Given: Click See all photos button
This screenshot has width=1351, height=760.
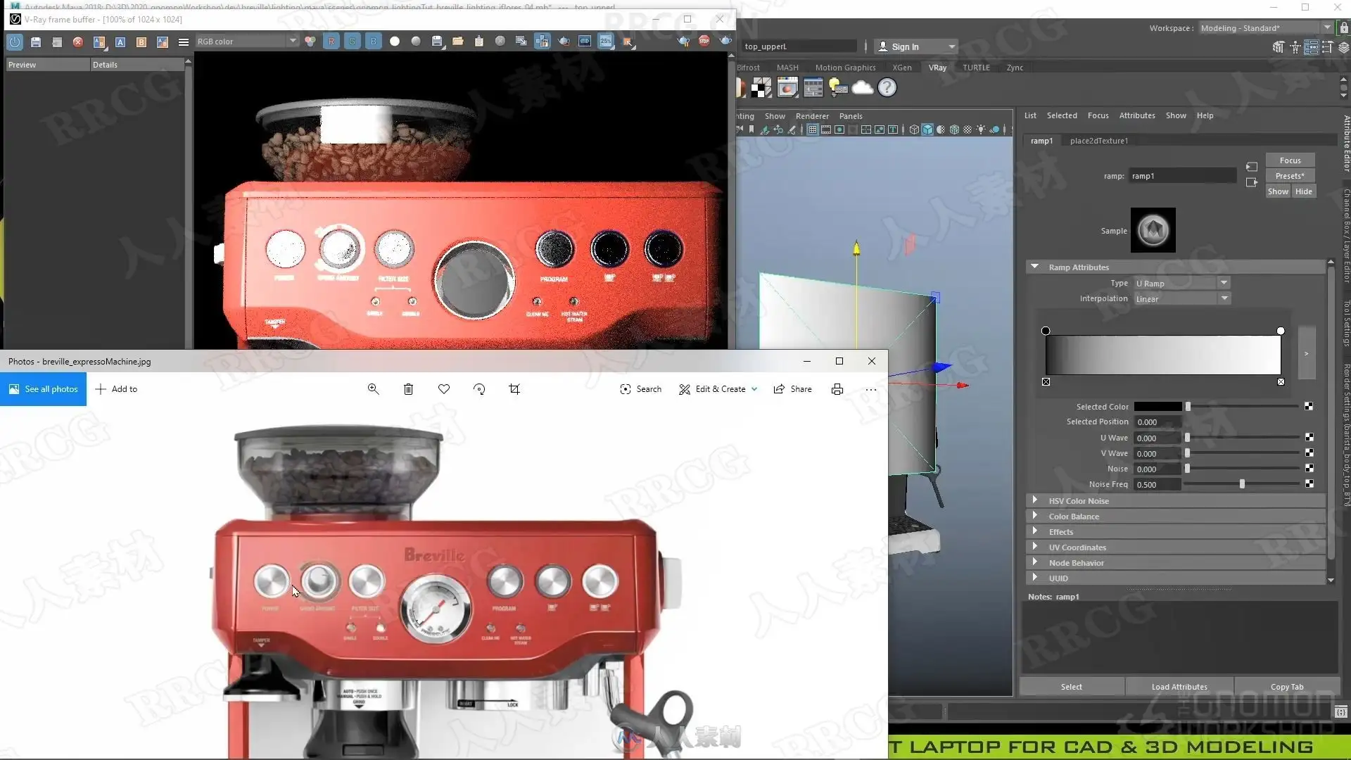Looking at the screenshot, I should [44, 389].
